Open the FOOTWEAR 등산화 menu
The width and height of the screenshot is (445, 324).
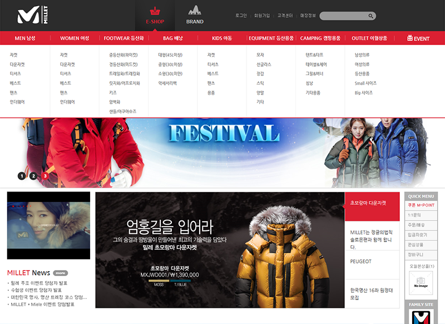tap(123, 38)
